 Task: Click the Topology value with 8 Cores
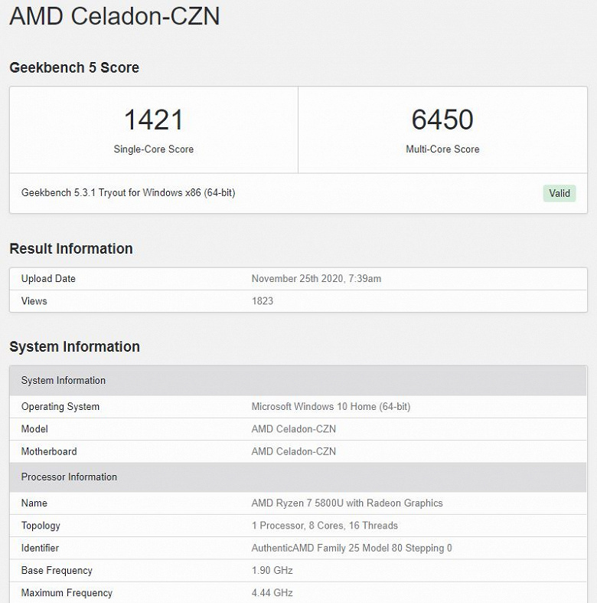[325, 526]
